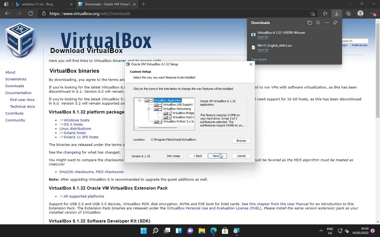Click Next in Setup dialog
380x237 pixels.
point(217,156)
